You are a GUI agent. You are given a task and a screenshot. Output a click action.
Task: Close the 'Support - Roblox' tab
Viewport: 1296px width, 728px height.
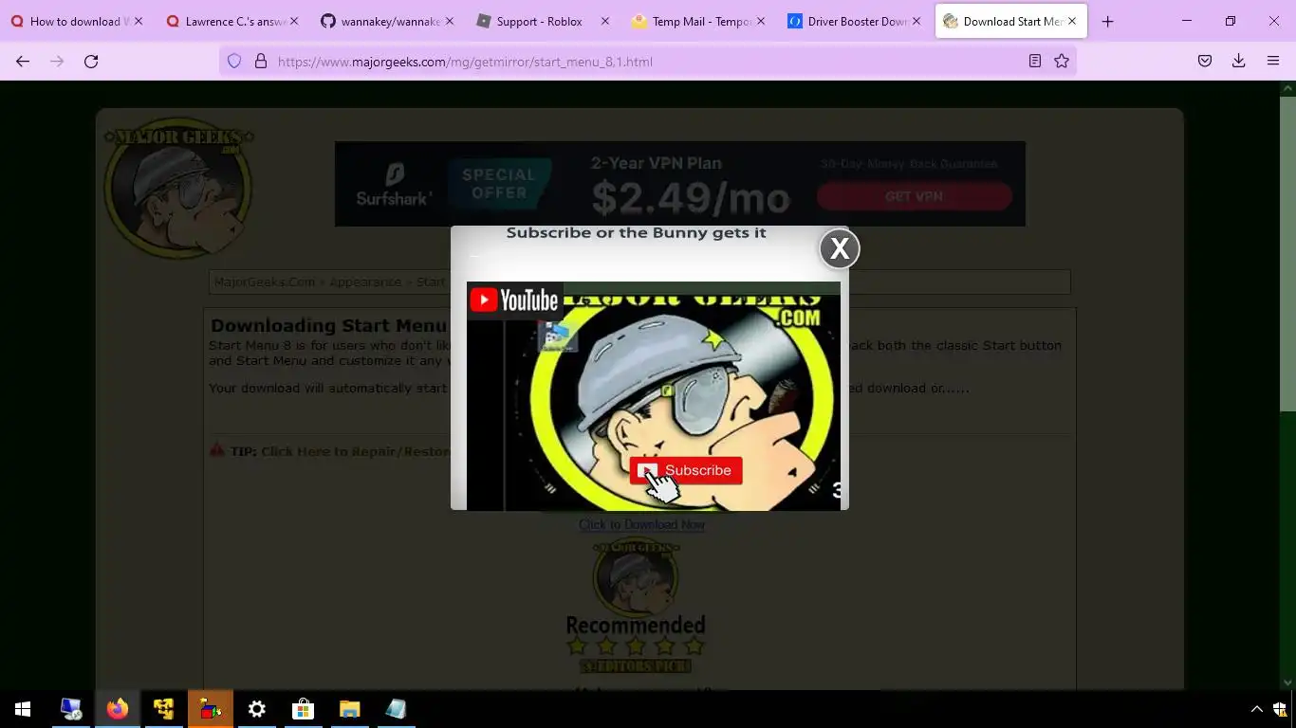(605, 21)
